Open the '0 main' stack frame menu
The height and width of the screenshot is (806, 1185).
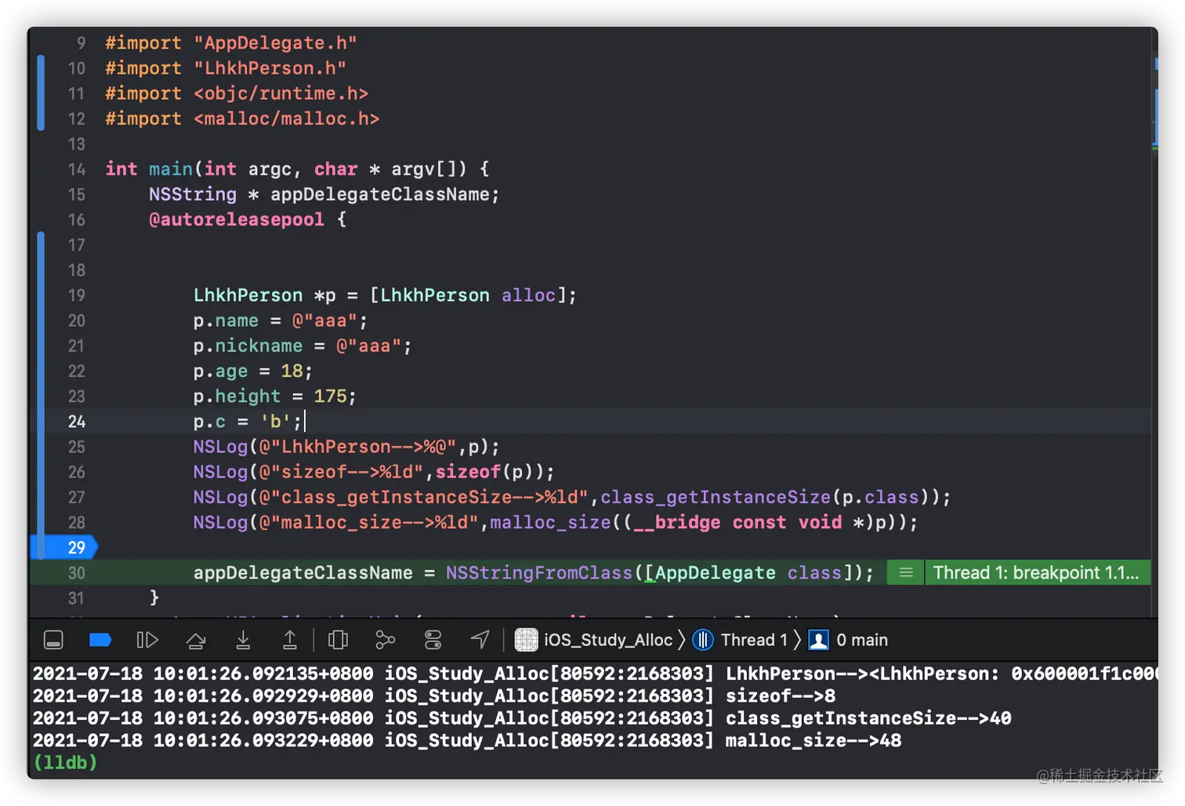(x=862, y=640)
